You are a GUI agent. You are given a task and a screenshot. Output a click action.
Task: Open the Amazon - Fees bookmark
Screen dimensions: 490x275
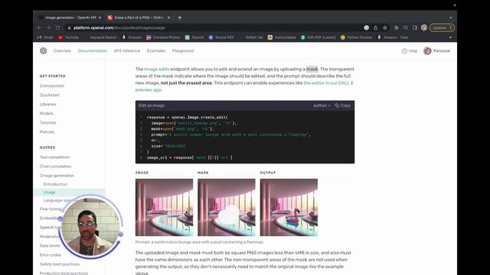coord(393,37)
